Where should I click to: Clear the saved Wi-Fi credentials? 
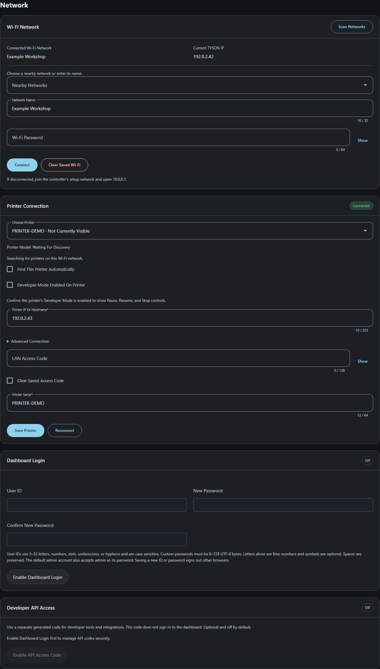[x=64, y=165]
